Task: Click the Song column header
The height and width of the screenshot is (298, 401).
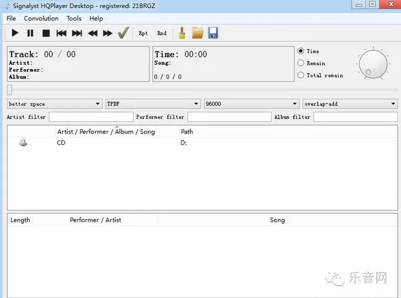Action: tap(278, 220)
